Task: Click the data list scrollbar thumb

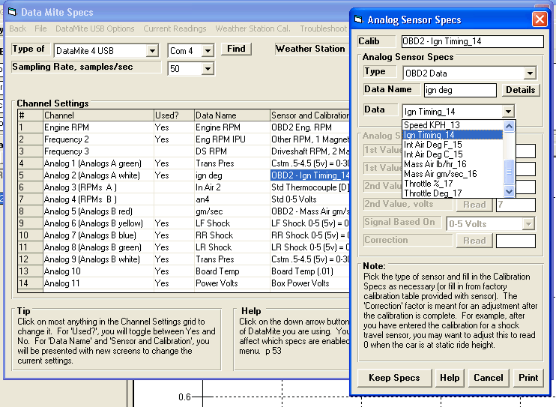Action: [x=510, y=172]
